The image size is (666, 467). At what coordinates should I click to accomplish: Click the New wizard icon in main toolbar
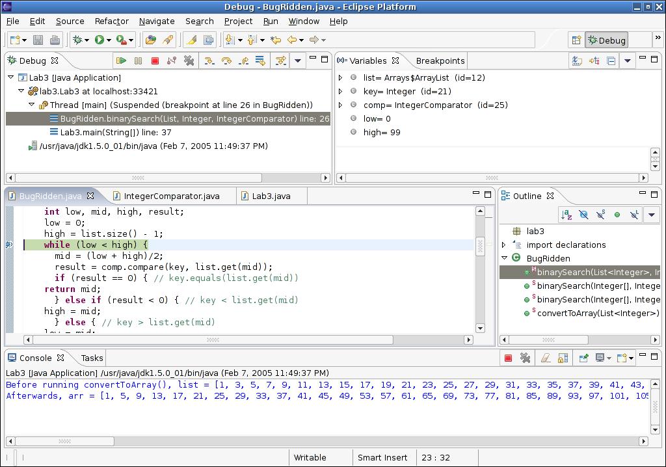point(16,40)
